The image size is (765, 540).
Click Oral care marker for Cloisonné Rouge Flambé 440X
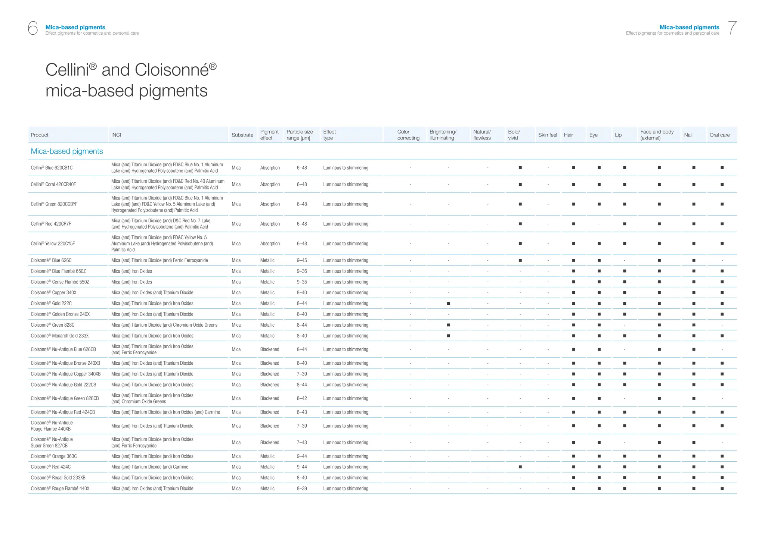722,489
